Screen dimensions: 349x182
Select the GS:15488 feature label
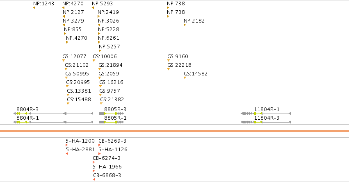79,100
